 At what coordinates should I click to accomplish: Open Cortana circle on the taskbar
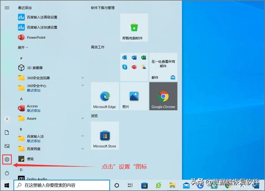117,185
